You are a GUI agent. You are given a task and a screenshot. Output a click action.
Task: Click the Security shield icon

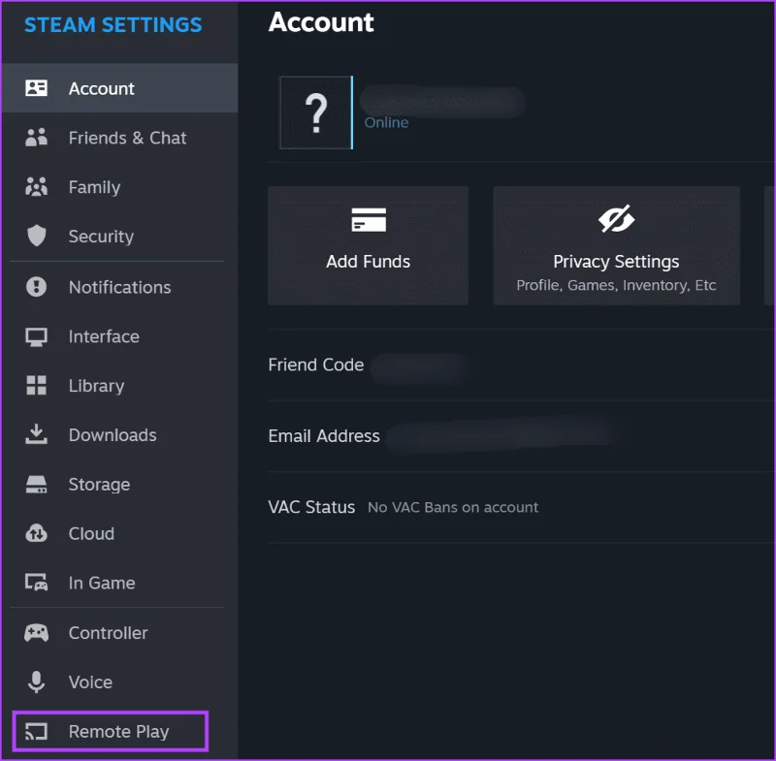click(36, 236)
